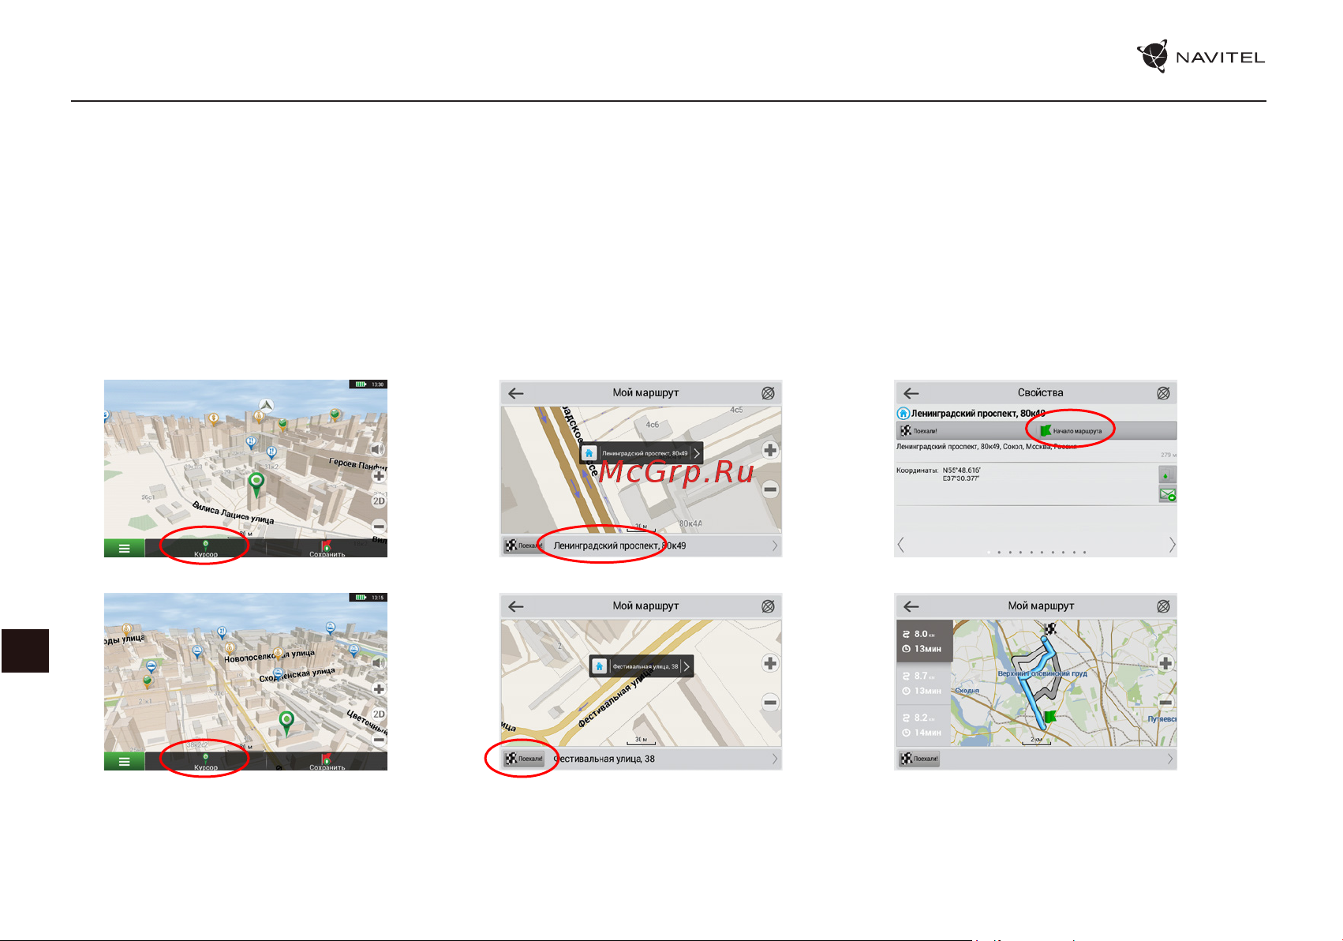Viewport: 1343px width, 941px height.
Task: Open the Фестивальная улица, 38 map popup
Action: pos(641,666)
